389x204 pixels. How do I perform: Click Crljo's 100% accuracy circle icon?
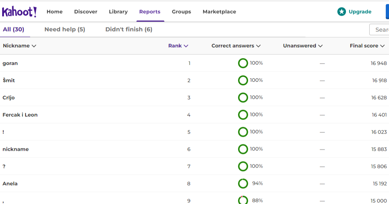click(243, 98)
